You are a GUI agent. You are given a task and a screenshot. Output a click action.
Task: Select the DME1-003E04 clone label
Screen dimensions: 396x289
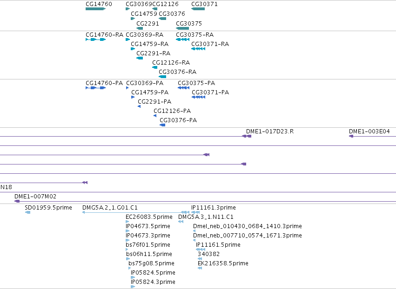coord(369,131)
